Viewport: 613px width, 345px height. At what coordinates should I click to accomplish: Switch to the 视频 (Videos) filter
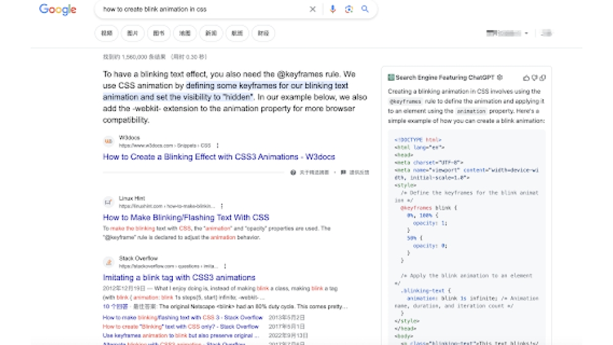point(106,33)
